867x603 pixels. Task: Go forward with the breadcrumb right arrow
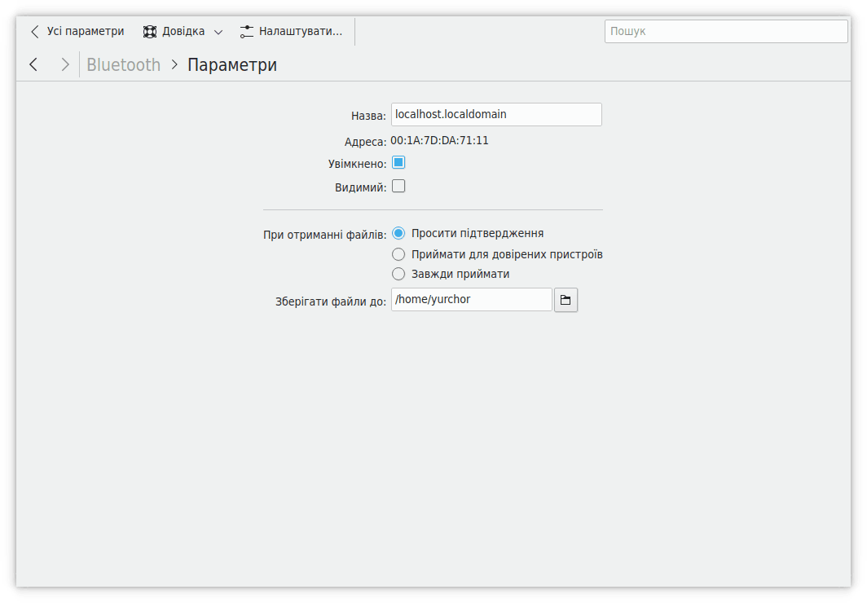[65, 65]
